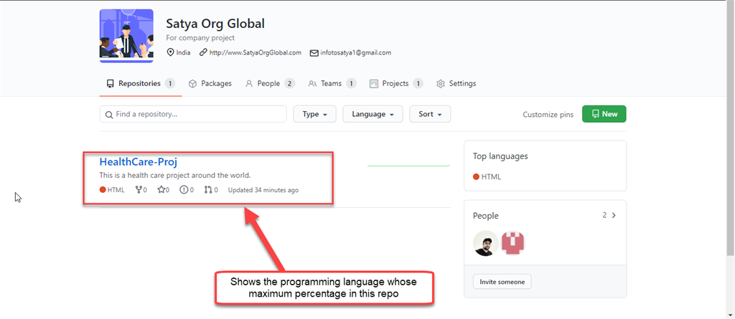735x319 pixels.
Task: Create a repository with the green New button
Action: click(604, 114)
